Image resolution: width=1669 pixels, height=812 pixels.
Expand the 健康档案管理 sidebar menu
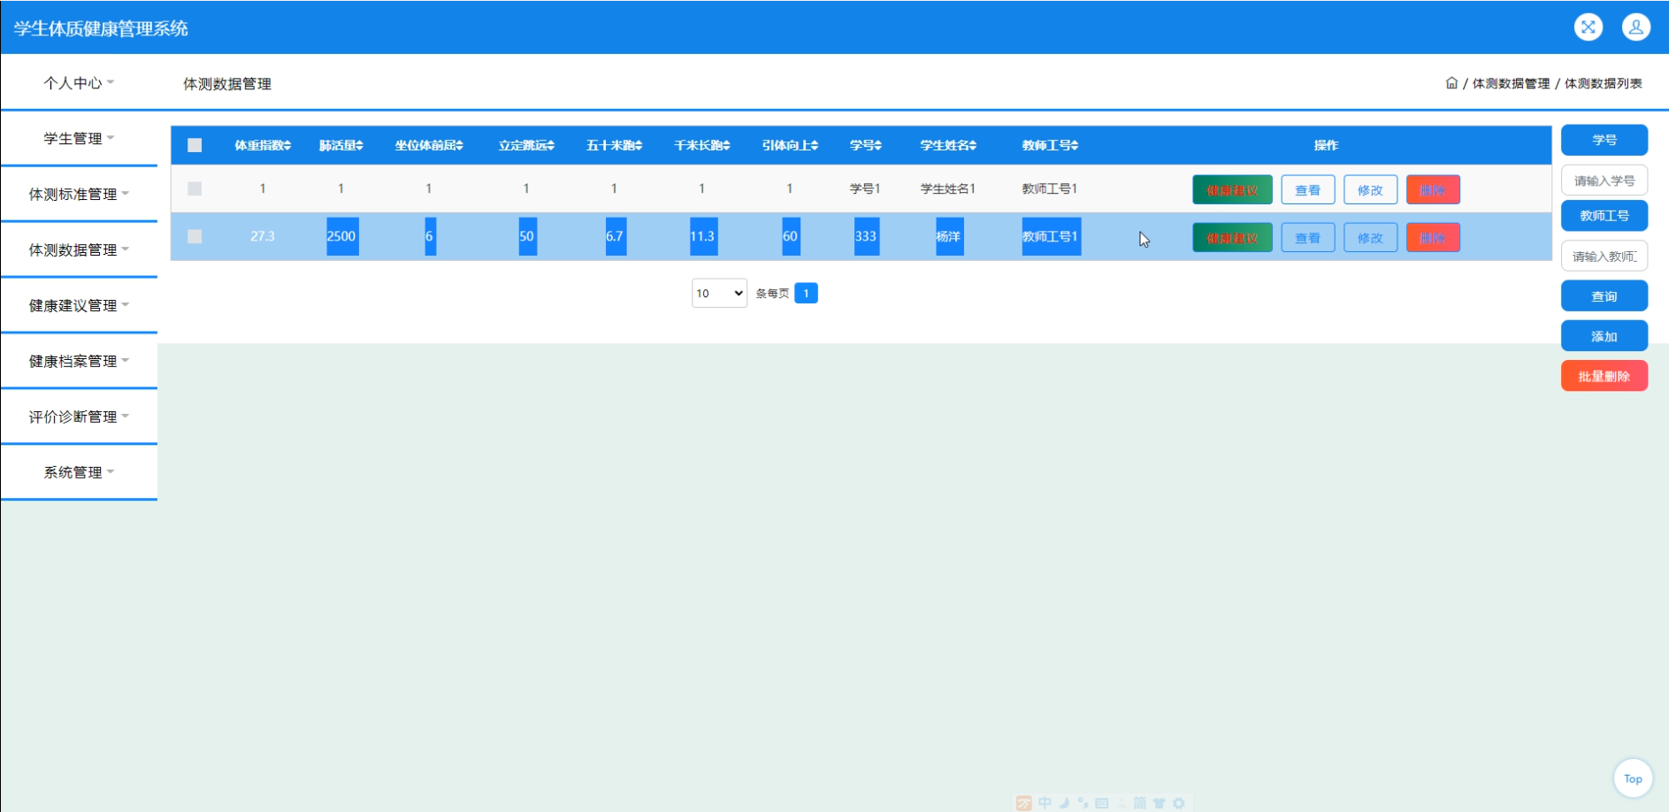tap(79, 361)
